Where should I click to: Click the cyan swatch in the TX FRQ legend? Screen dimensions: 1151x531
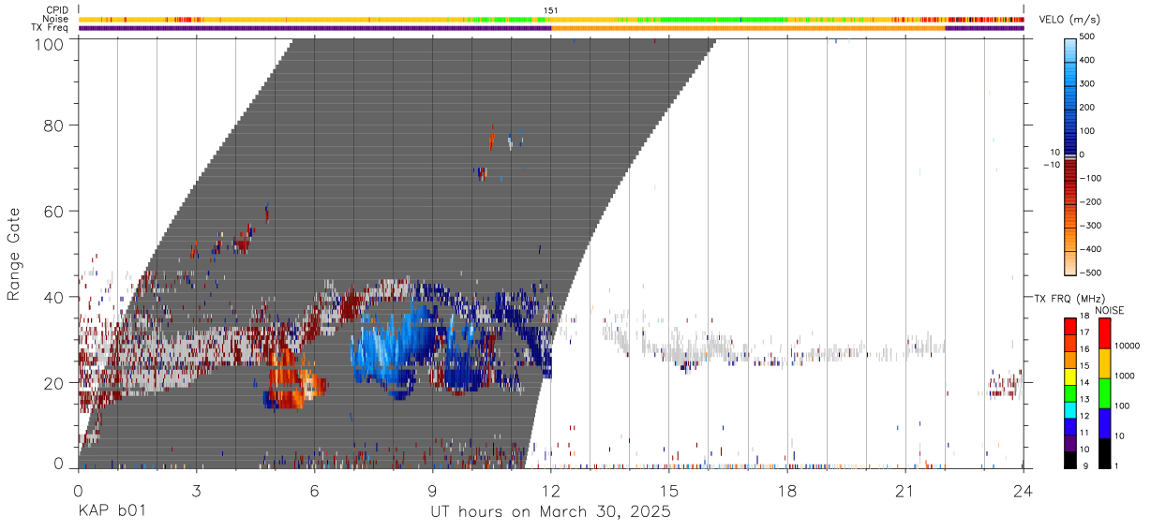pos(1070,410)
